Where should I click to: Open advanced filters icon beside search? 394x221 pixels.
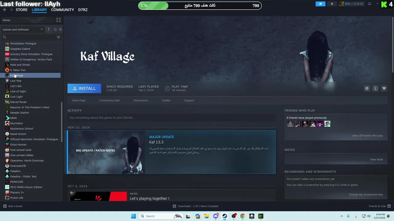pyautogui.click(x=58, y=37)
